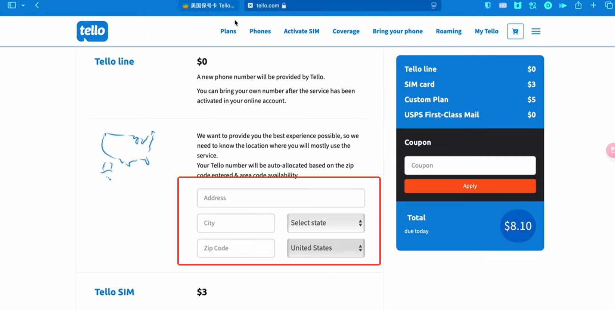Open the translate extension icon
615x310 pixels.
point(533,5)
